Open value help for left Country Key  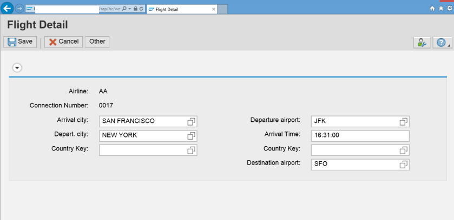(192, 150)
